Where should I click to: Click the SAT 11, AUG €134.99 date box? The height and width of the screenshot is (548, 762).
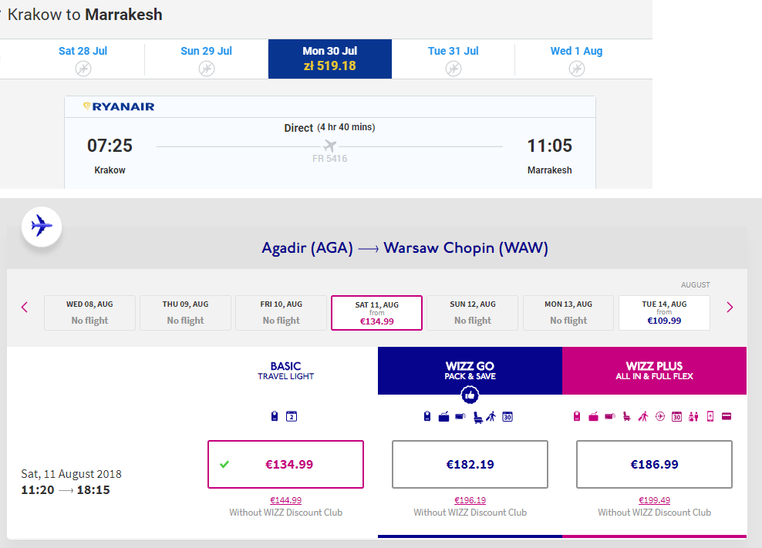coord(376,313)
